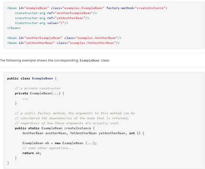Click ref="anotherExampleBean" constructor-arg line
This screenshot has width=205, height=169.
point(56,13)
